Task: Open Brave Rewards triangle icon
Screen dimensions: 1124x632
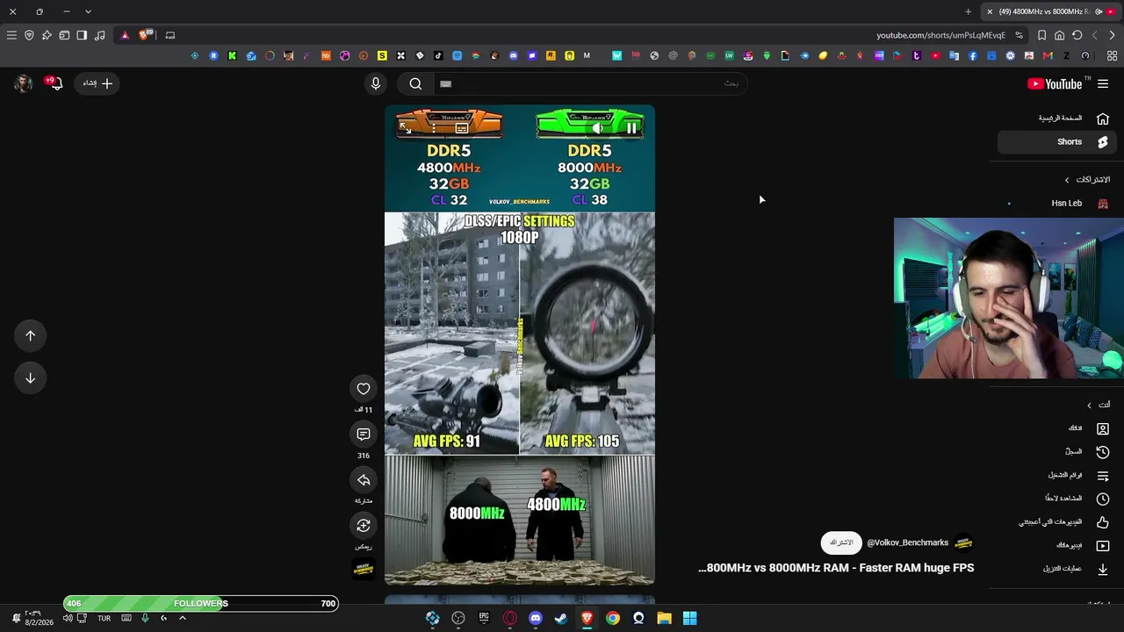Action: pos(125,35)
